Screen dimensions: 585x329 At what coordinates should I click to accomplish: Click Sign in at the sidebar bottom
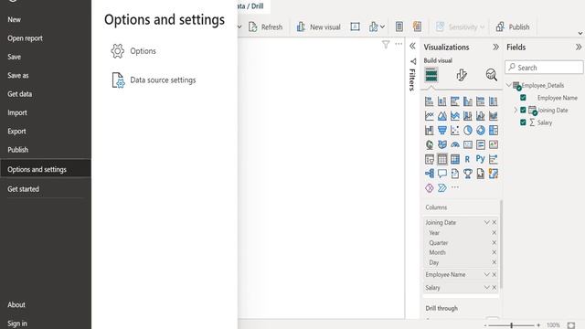click(17, 324)
